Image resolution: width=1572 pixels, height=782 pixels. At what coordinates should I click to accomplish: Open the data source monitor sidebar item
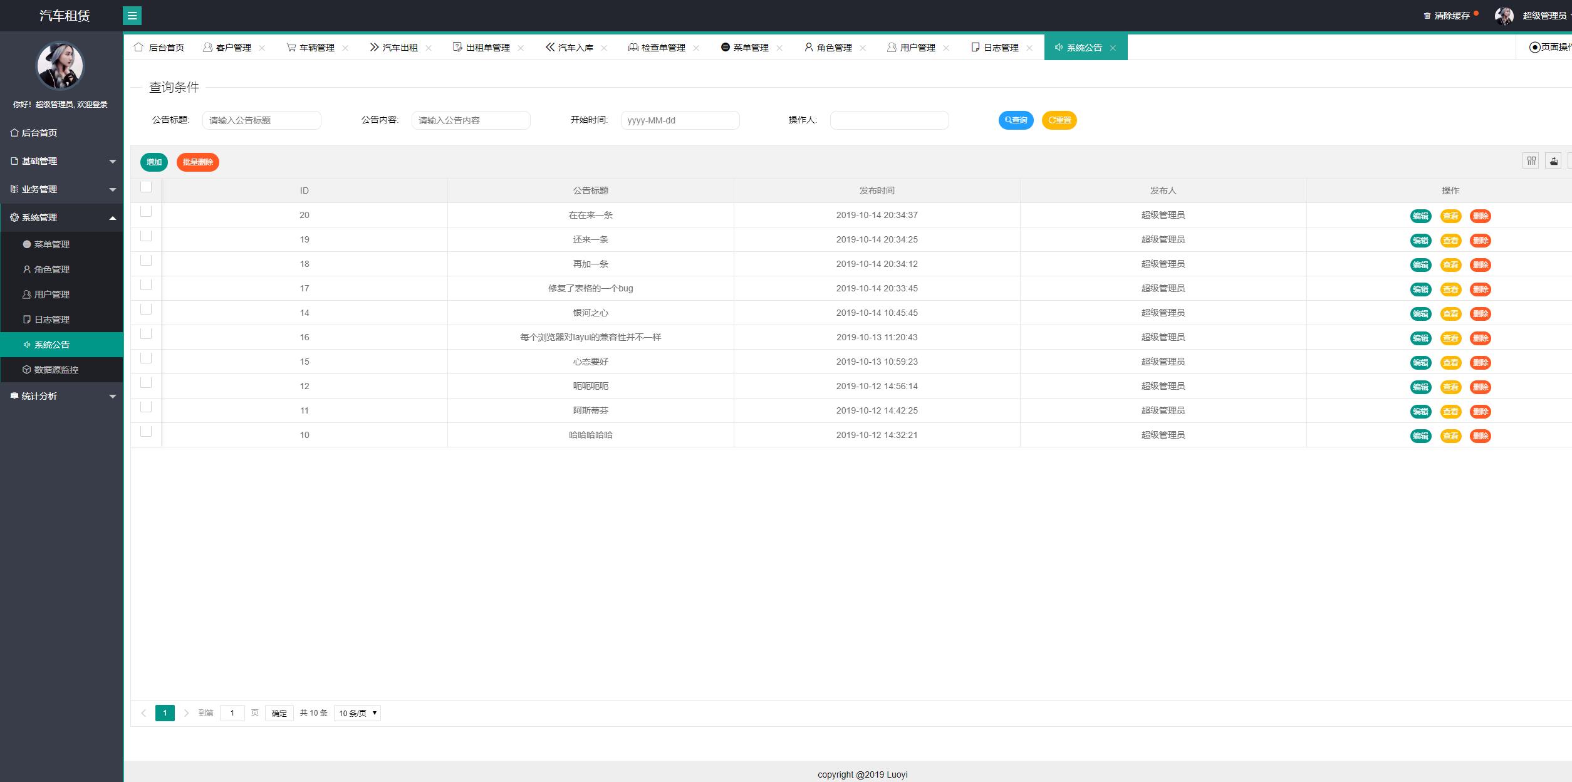pyautogui.click(x=56, y=370)
